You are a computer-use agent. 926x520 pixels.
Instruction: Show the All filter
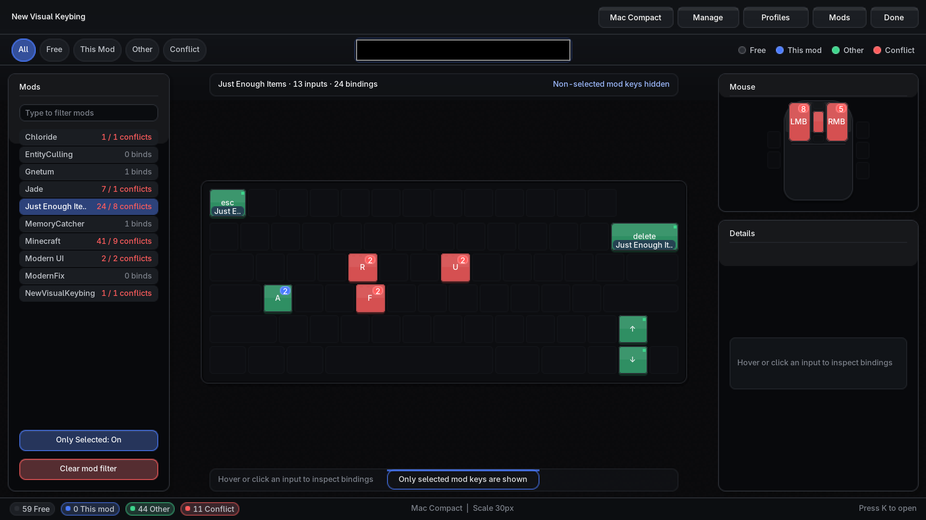24,50
